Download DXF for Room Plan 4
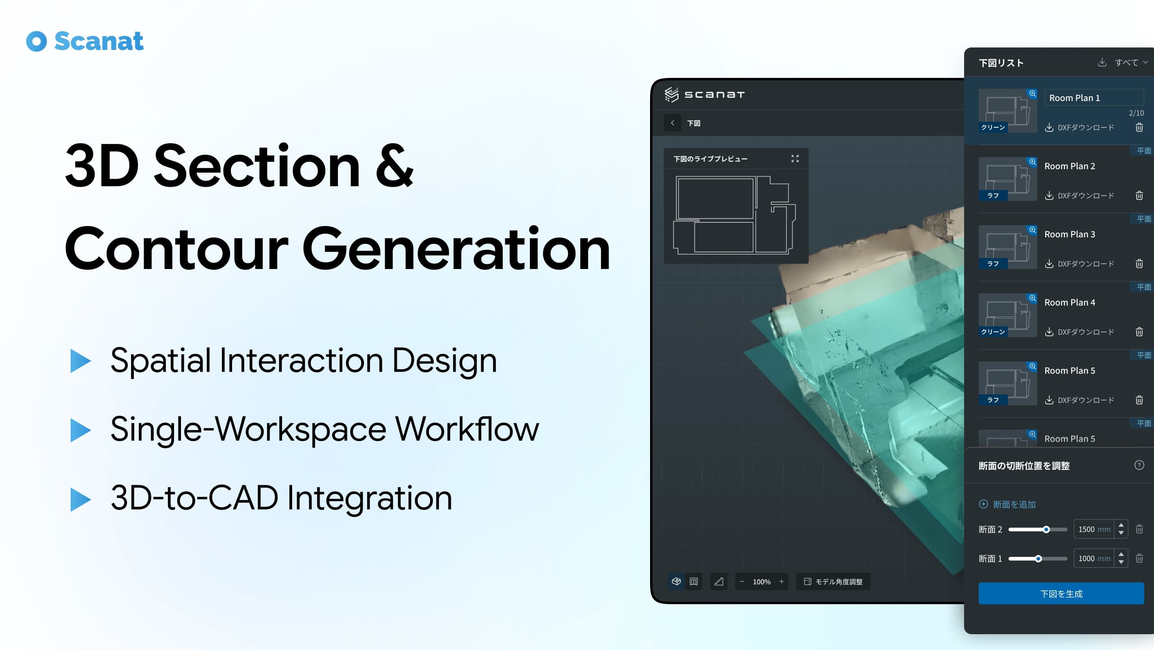The image size is (1154, 650). [x=1079, y=332]
